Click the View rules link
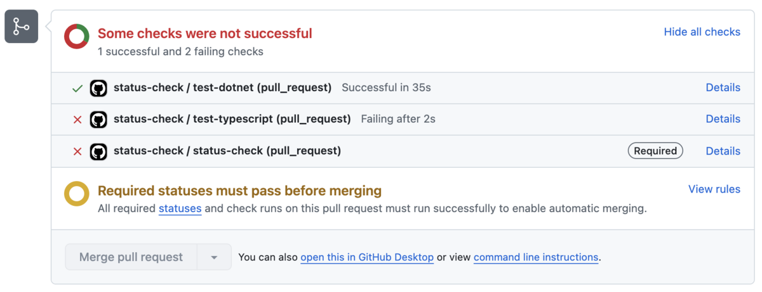Image resolution: width=762 pixels, height=292 pixels. 714,189
